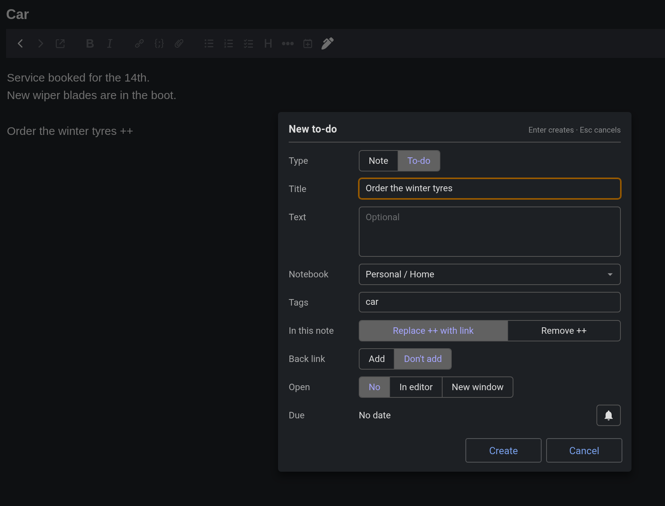665x506 pixels.
Task: Click the 'Service booked for the 14th.' line
Action: 78,78
